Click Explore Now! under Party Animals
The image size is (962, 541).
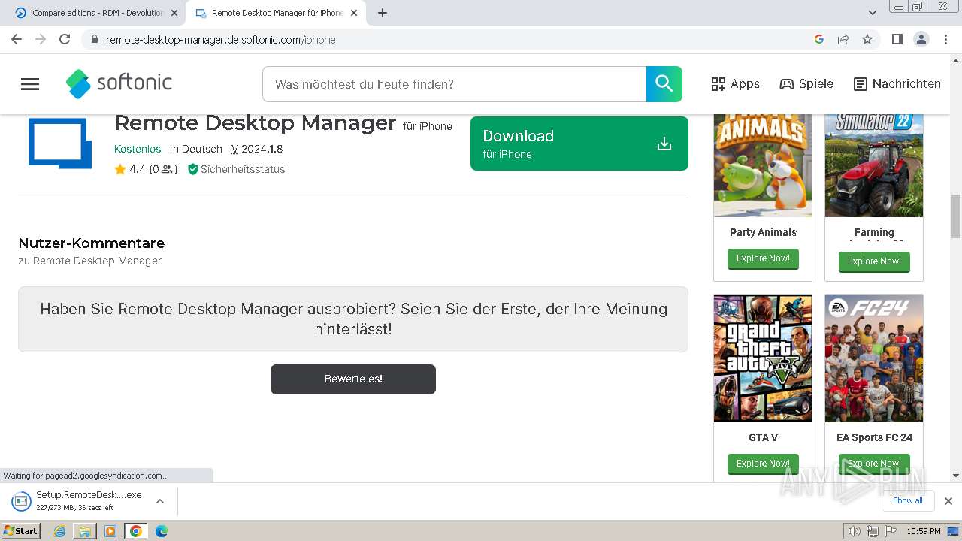tap(763, 258)
